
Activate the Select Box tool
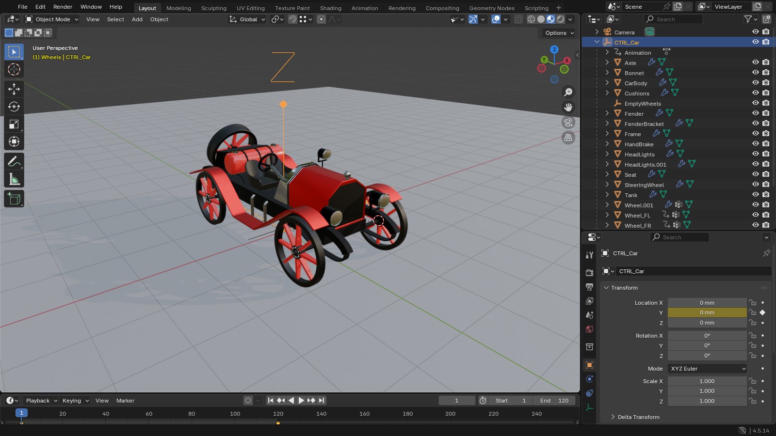coord(14,52)
